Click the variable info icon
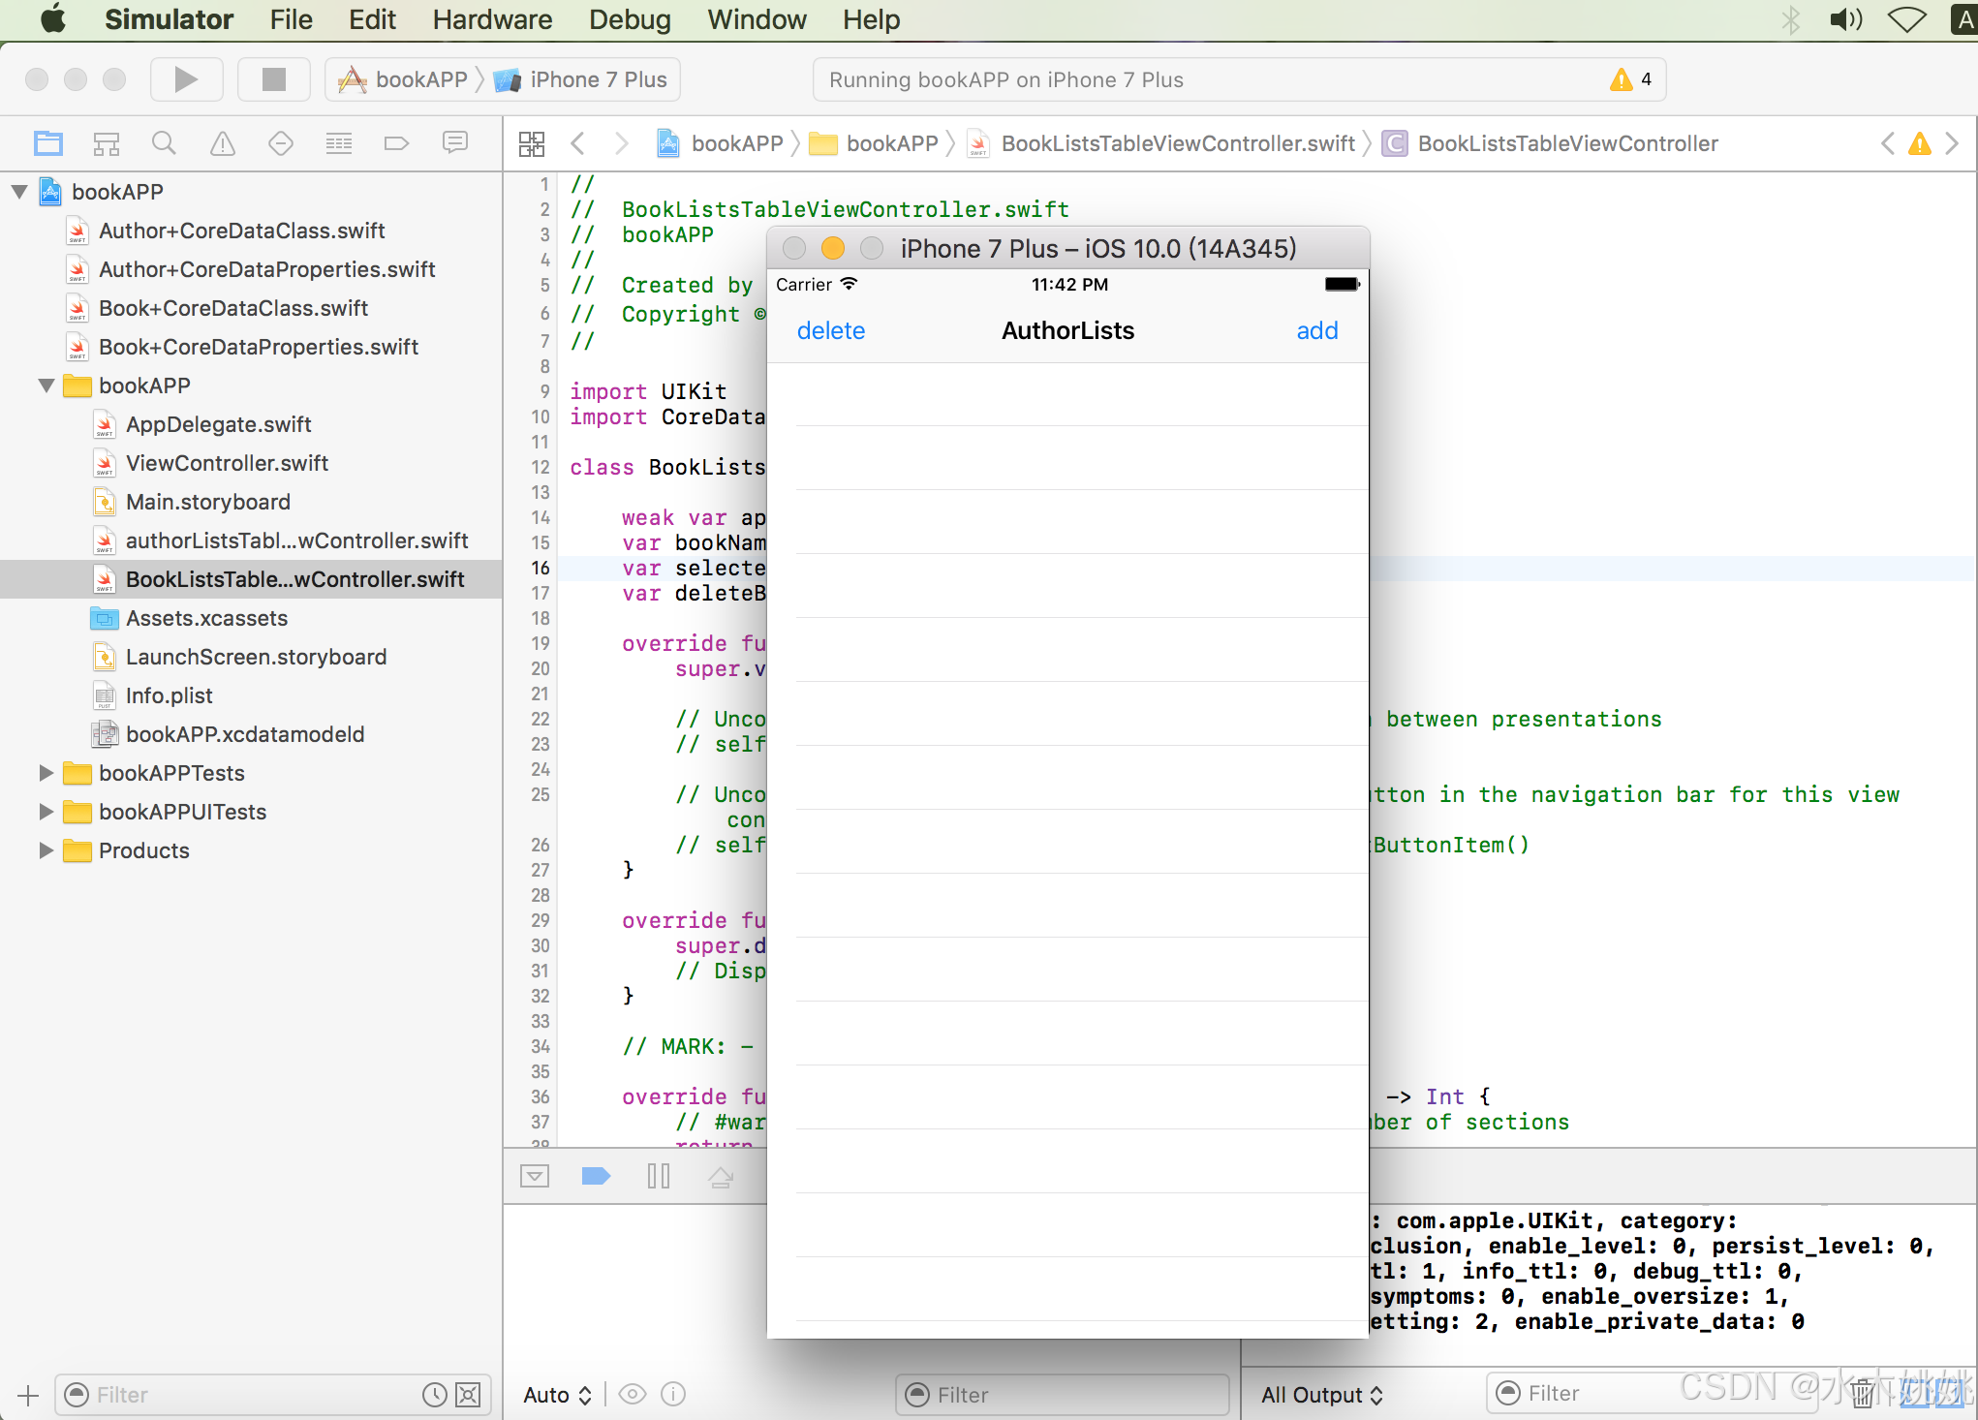Image resolution: width=1978 pixels, height=1420 pixels. click(673, 1395)
